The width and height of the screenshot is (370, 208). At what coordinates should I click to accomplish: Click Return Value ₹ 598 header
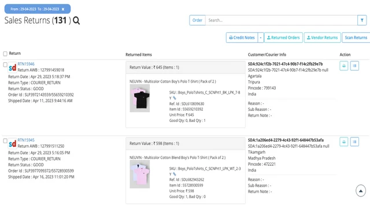point(154,144)
